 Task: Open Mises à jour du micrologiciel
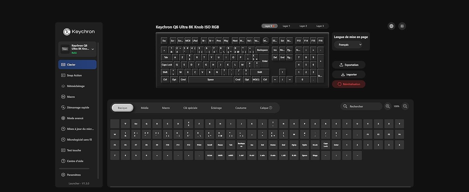pos(77,129)
